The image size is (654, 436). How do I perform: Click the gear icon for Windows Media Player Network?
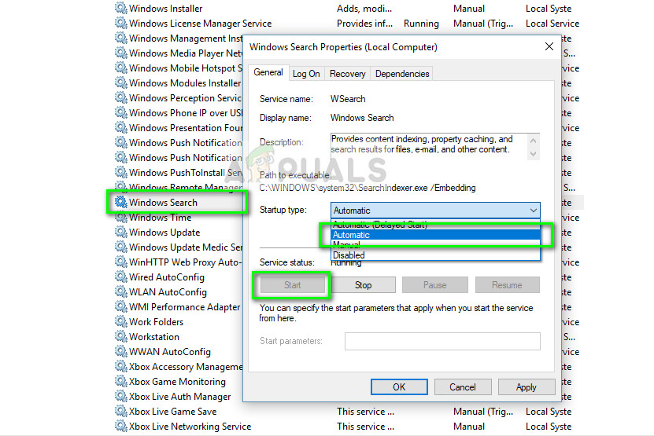121,53
